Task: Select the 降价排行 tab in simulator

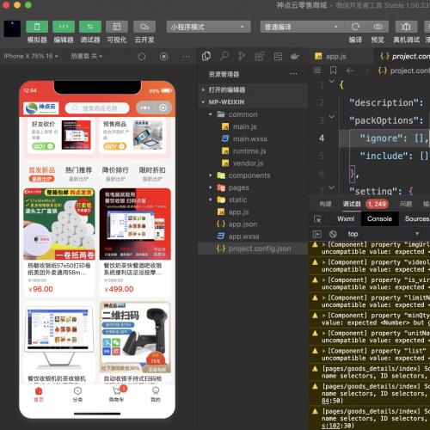Action: coord(115,170)
